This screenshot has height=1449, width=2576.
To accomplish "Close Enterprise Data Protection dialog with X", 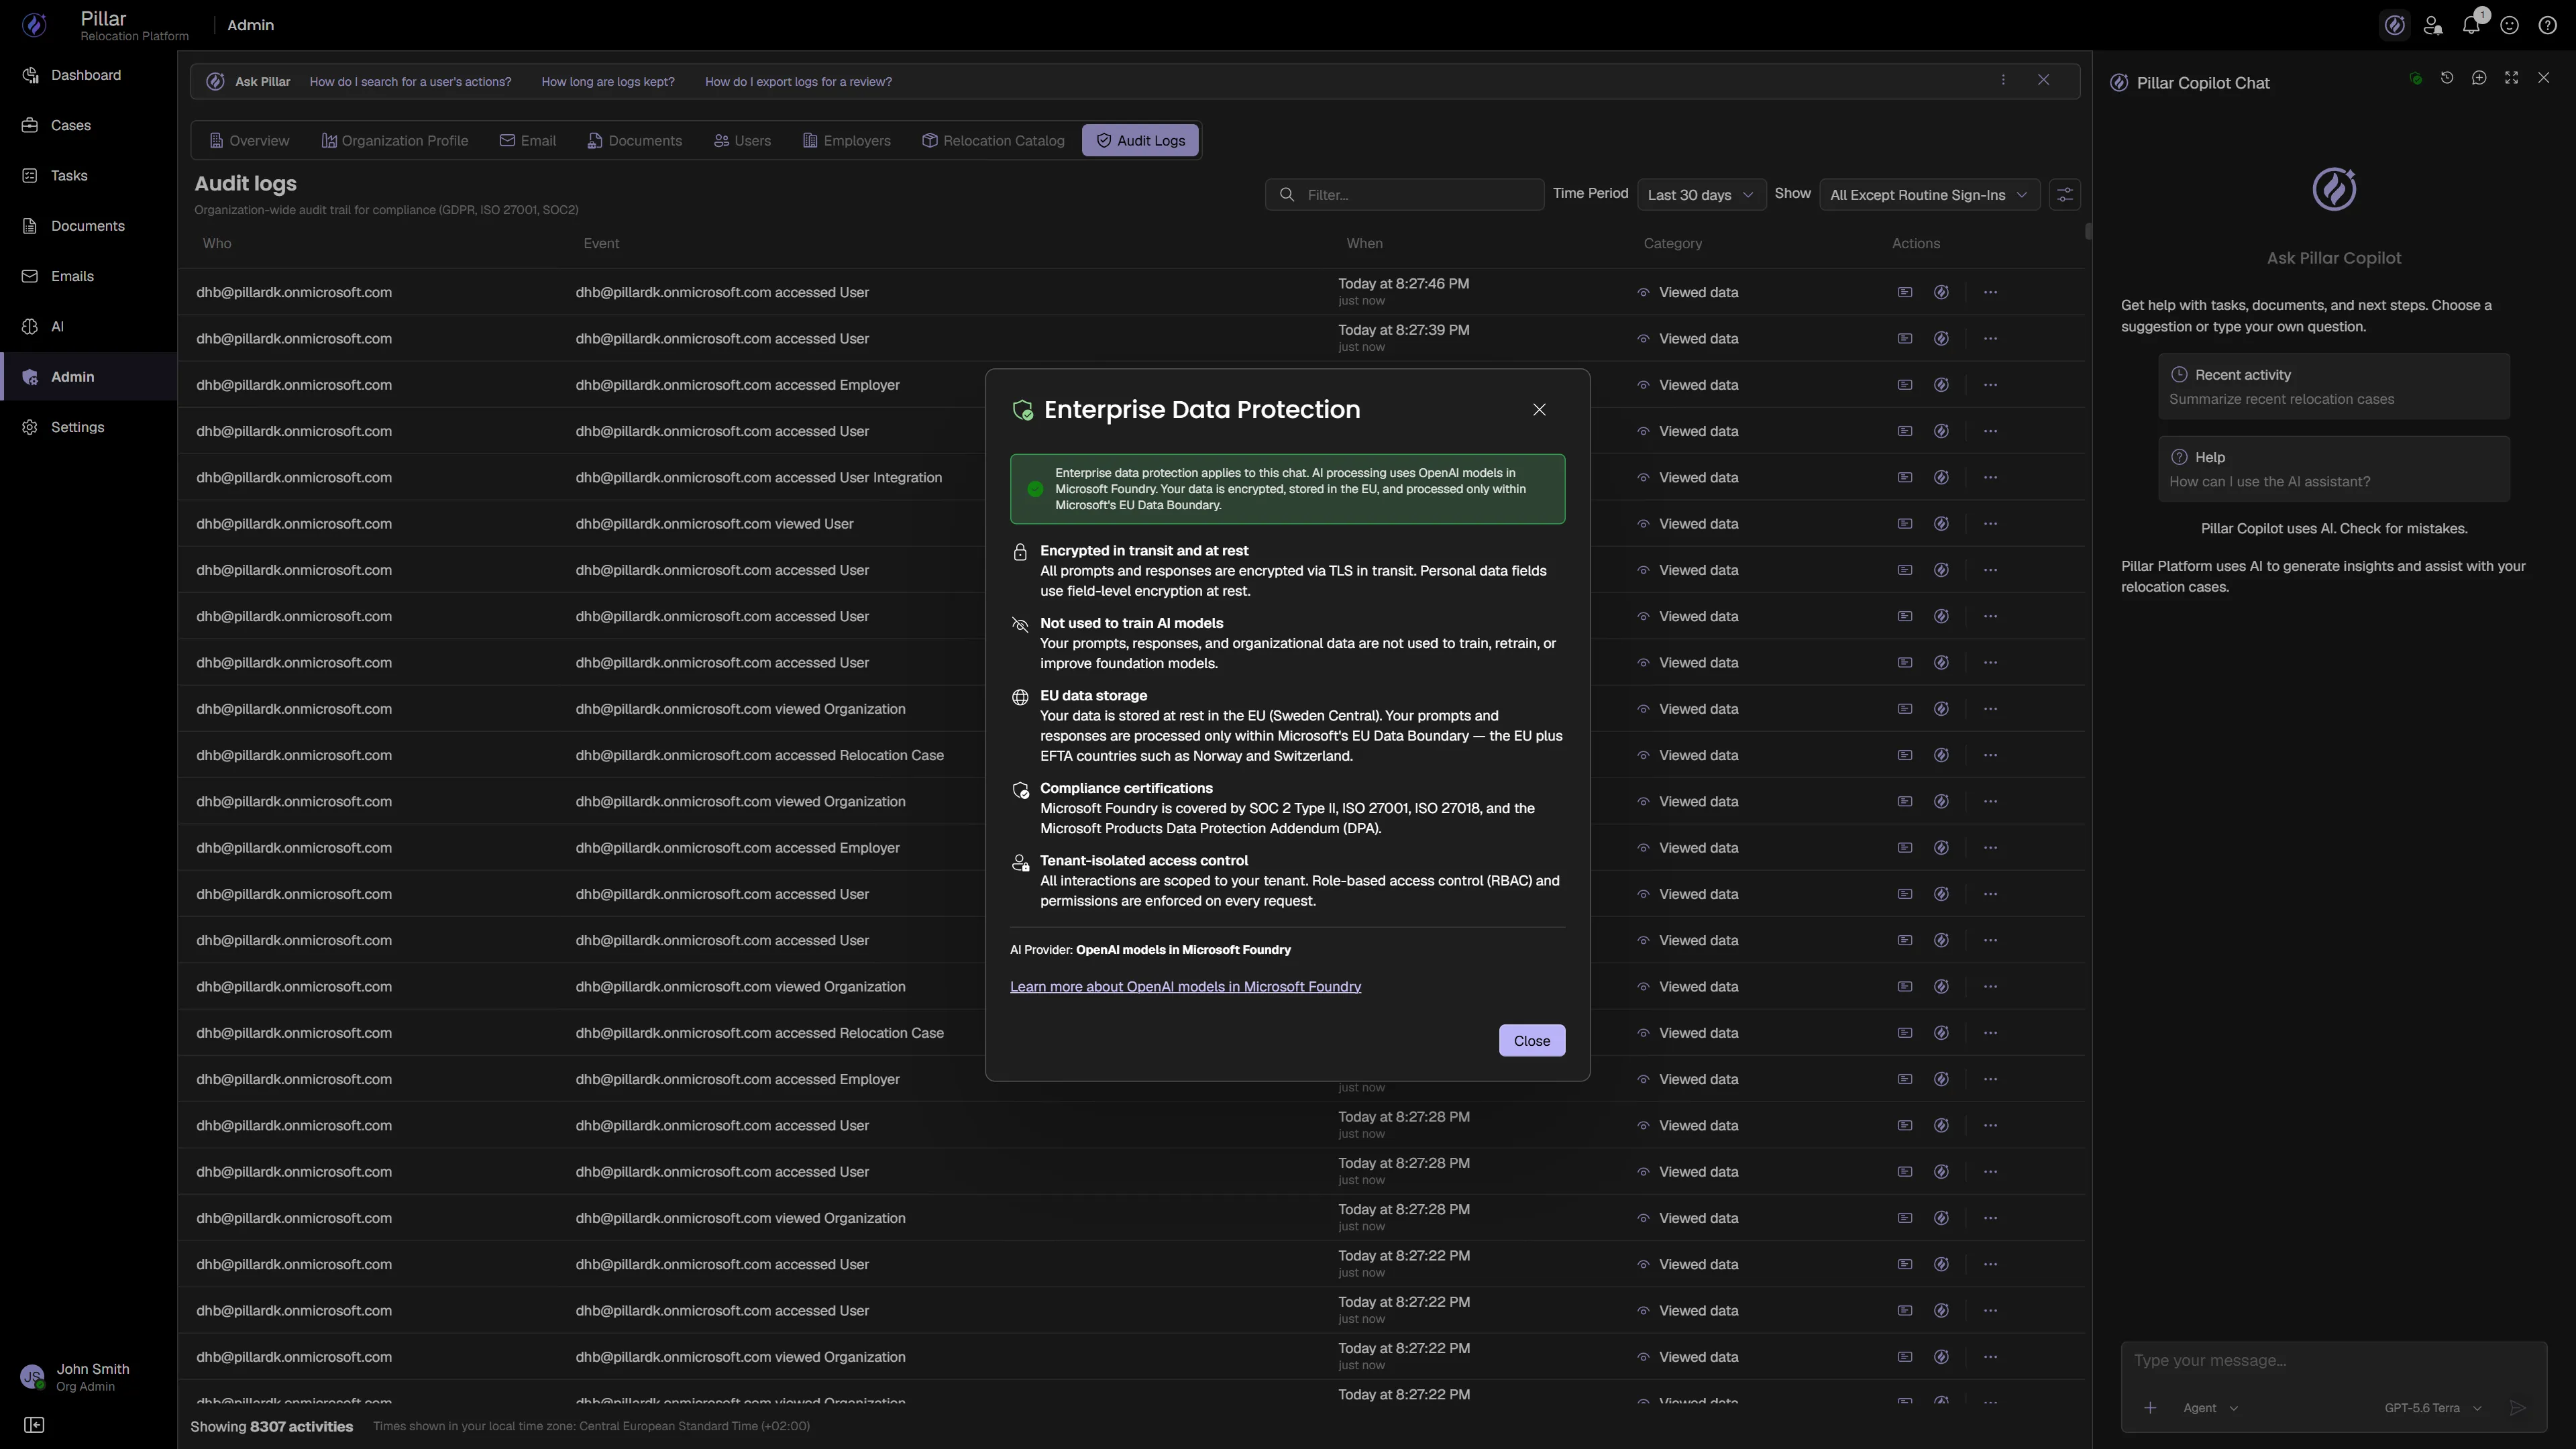I will point(1540,409).
